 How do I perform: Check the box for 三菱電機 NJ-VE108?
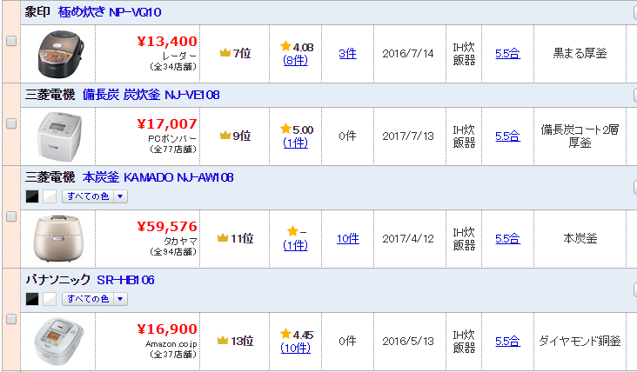point(11,123)
